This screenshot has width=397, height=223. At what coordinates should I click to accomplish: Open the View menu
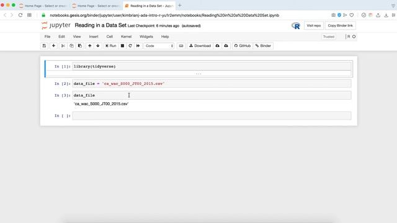click(x=77, y=37)
